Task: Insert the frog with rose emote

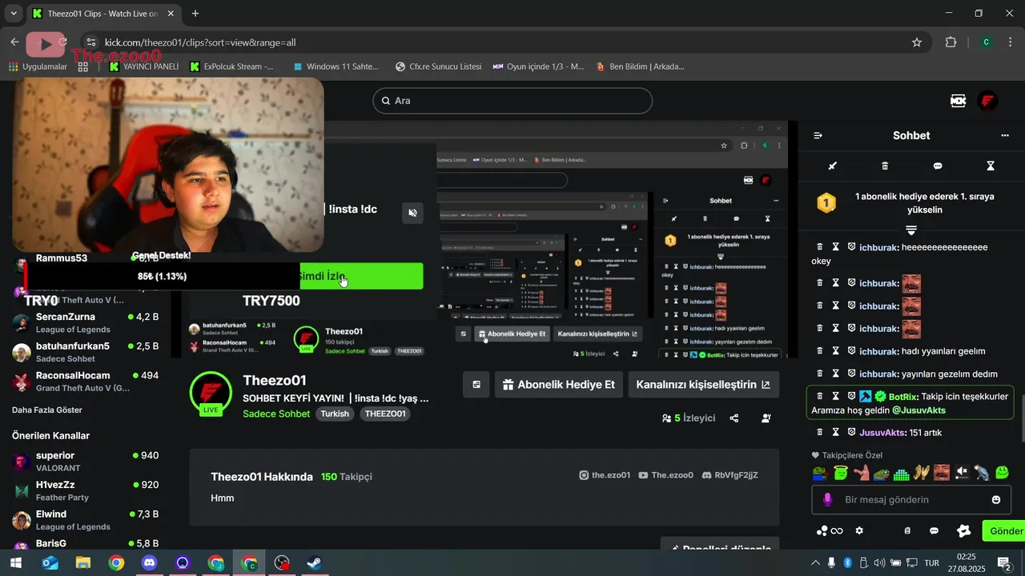Action: (x=819, y=473)
